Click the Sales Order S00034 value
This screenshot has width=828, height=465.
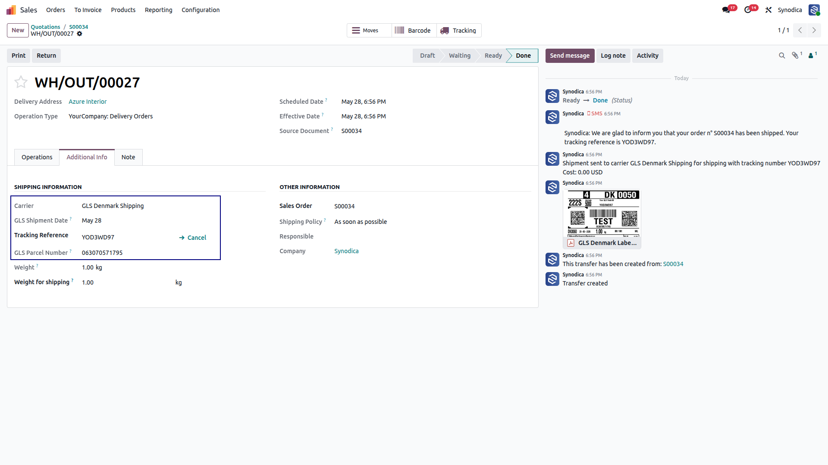[344, 206]
